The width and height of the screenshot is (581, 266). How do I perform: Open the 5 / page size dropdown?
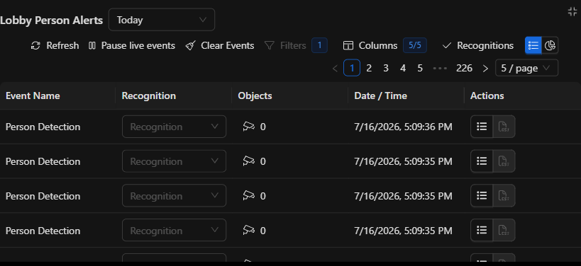526,69
